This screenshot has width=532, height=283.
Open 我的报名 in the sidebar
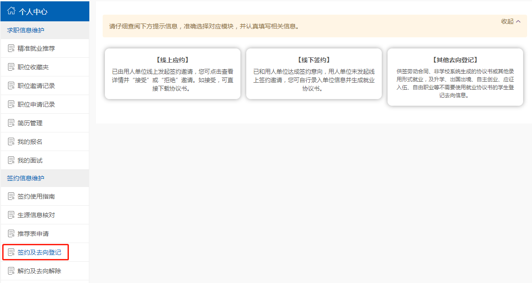click(x=30, y=142)
